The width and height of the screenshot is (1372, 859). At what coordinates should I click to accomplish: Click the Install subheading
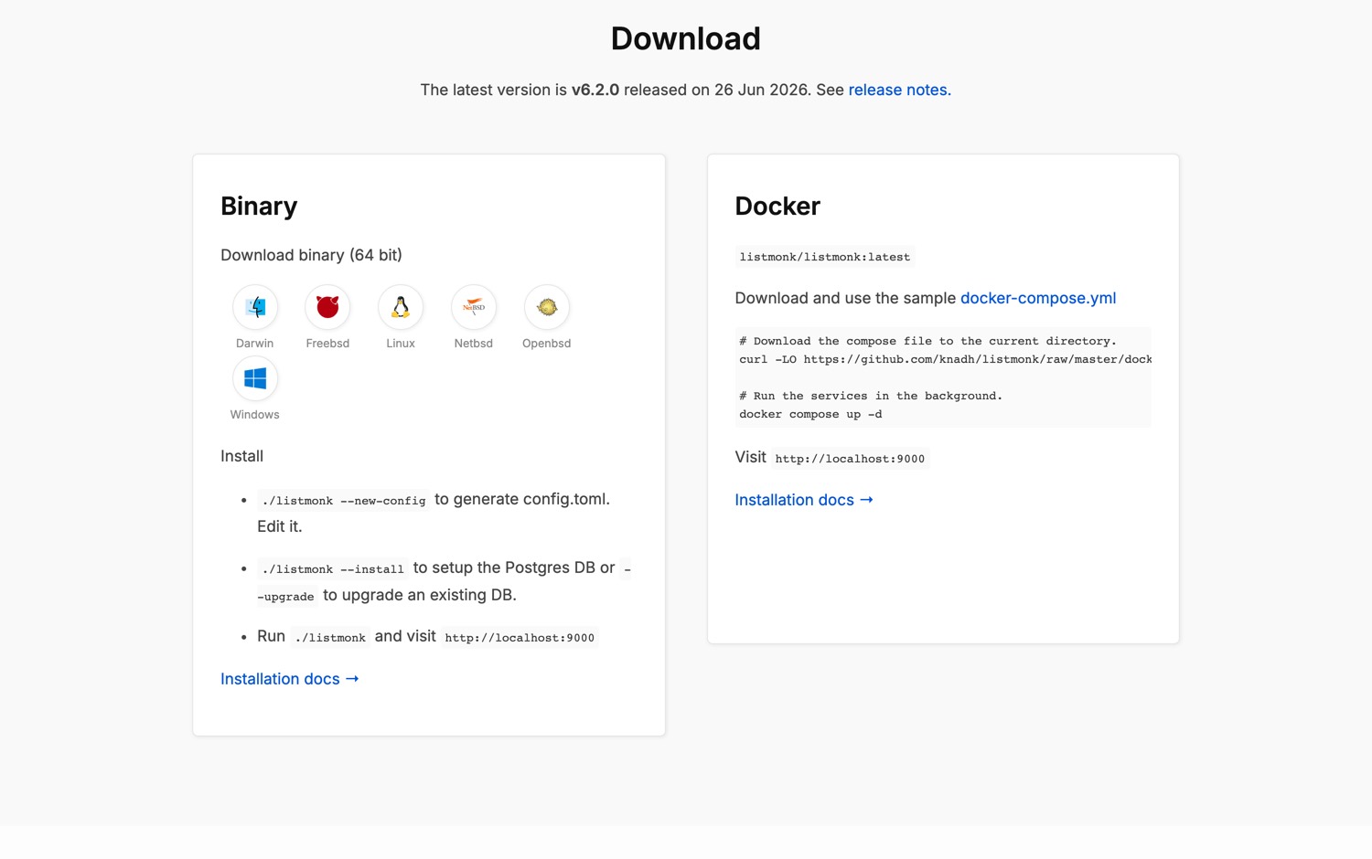click(241, 456)
